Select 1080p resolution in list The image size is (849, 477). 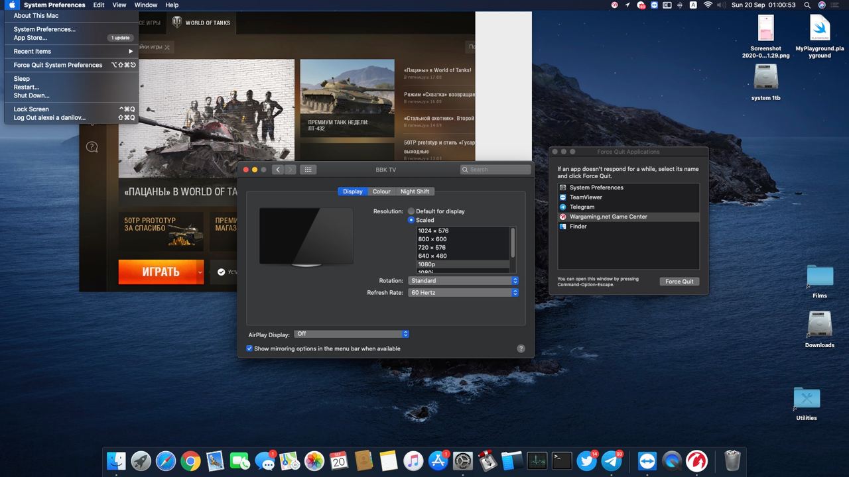pyautogui.click(x=463, y=264)
